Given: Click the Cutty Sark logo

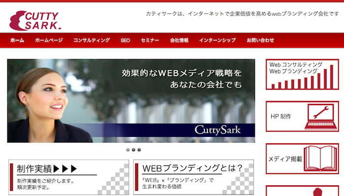Looking at the screenshot, I should click(x=35, y=21).
